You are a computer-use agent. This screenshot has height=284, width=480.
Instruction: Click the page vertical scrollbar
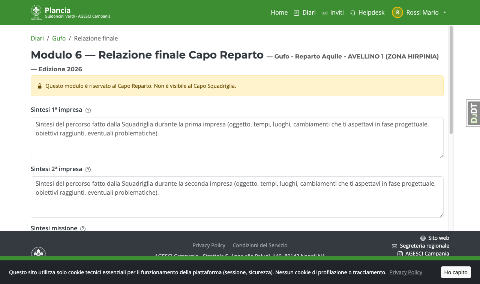coord(451,80)
